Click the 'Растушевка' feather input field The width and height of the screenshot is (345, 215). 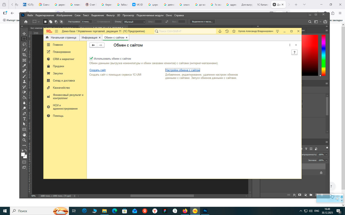coord(86,21)
